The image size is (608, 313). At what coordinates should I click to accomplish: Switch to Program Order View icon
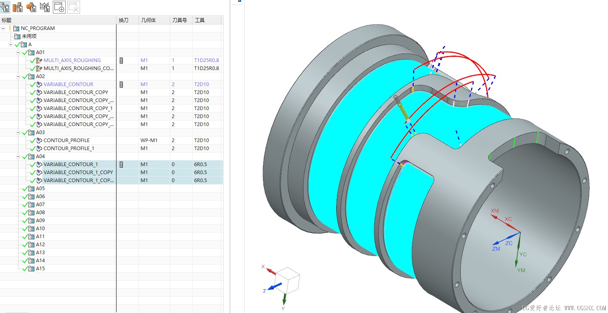click(x=5, y=7)
